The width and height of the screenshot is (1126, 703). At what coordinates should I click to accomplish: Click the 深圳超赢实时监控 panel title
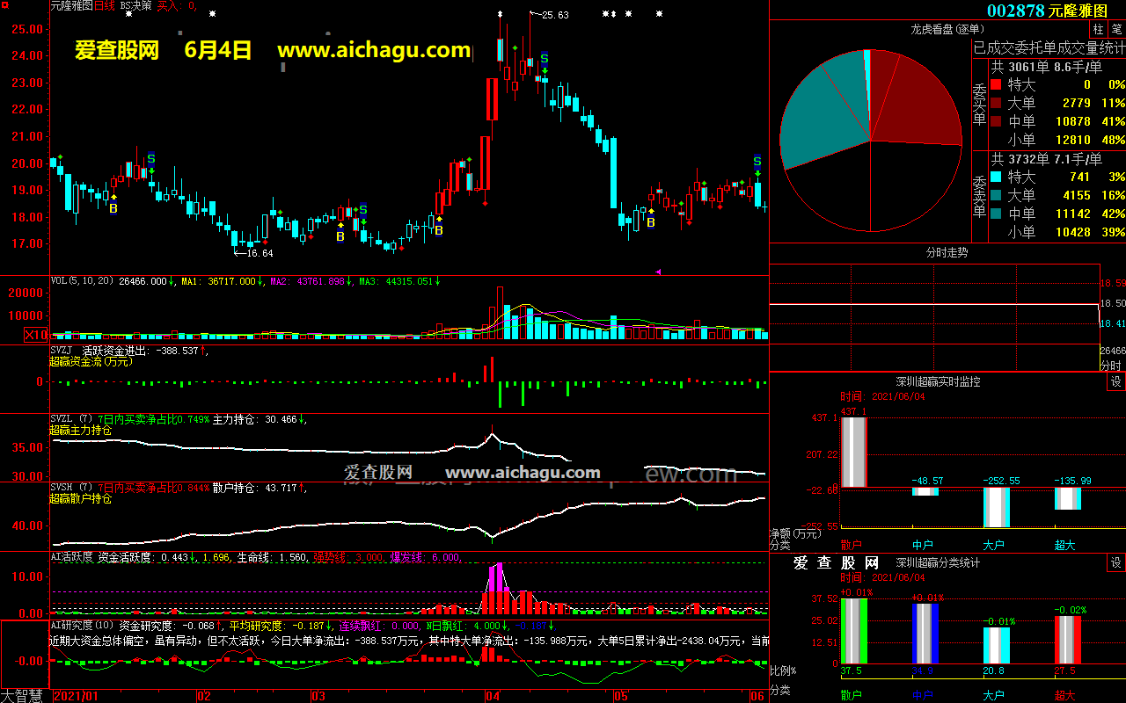click(938, 381)
